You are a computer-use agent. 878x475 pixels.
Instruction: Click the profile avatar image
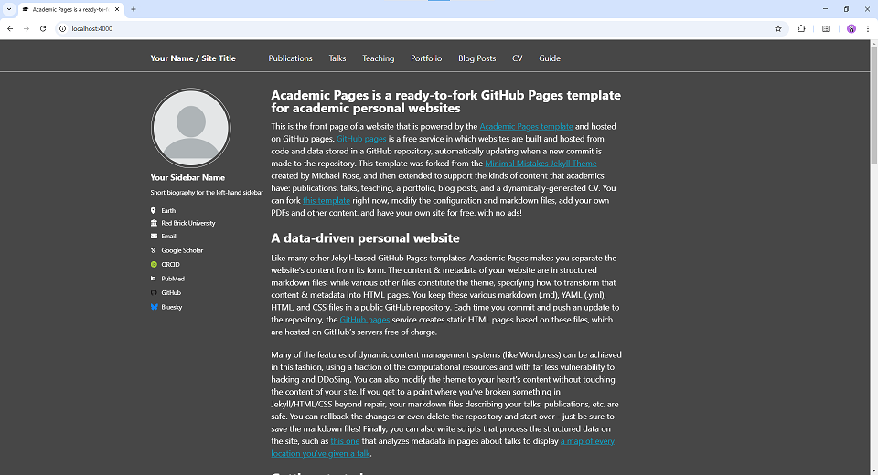pyautogui.click(x=191, y=128)
